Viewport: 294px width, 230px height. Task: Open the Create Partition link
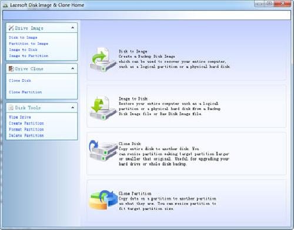26,123
